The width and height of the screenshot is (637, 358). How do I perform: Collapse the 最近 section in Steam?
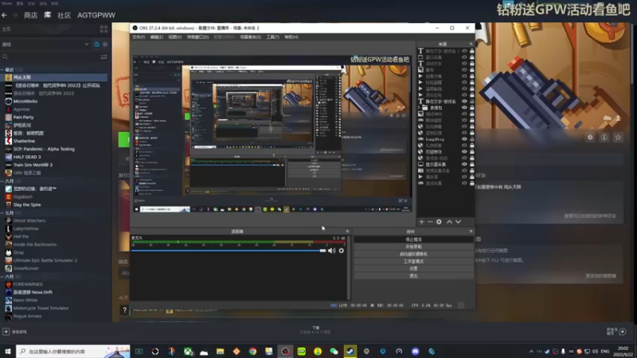[3, 70]
